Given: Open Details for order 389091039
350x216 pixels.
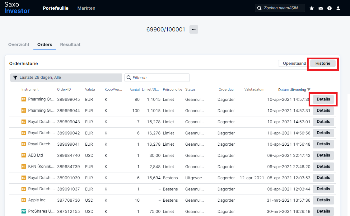Looking at the screenshot, I should tap(323, 178).
